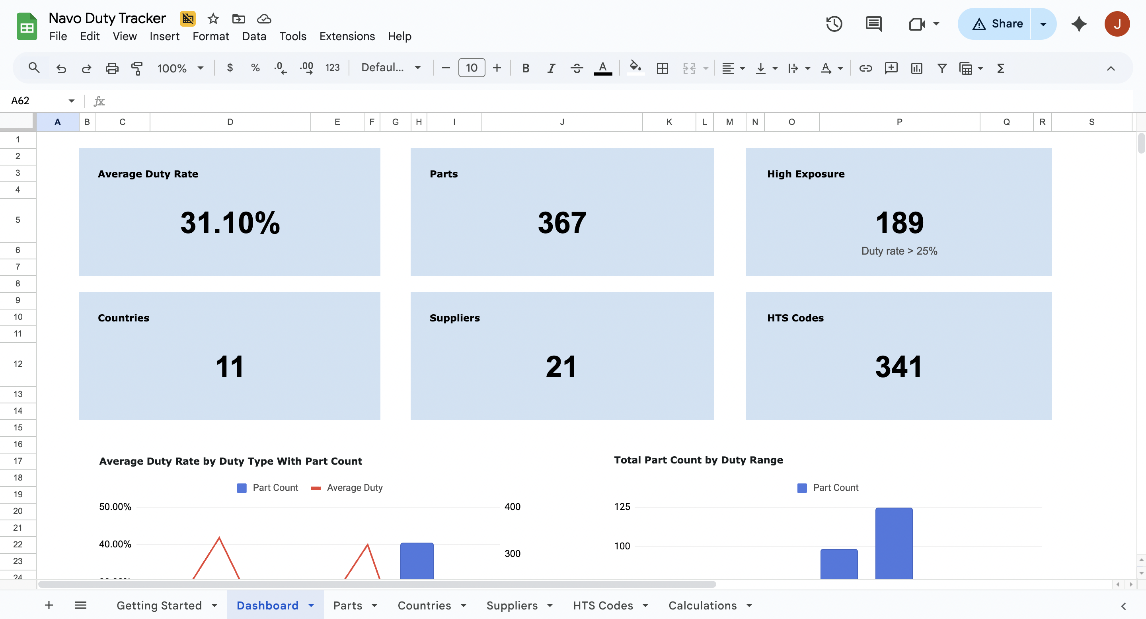Click the paint format roller icon

pos(137,68)
